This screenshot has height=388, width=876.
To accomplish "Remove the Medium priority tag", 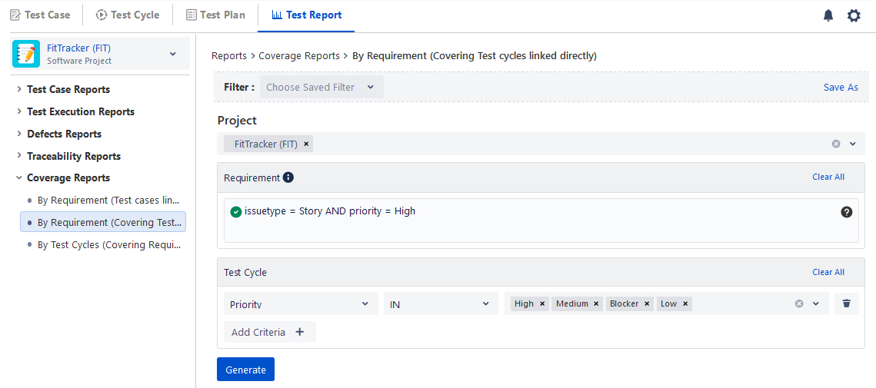I will (596, 303).
